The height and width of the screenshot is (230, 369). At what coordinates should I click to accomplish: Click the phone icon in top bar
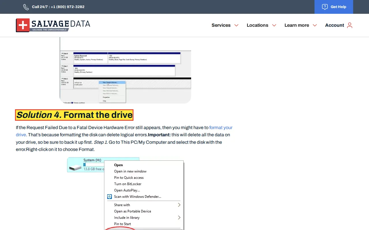[26, 7]
